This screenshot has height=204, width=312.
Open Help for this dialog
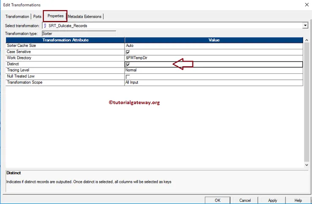(298, 200)
